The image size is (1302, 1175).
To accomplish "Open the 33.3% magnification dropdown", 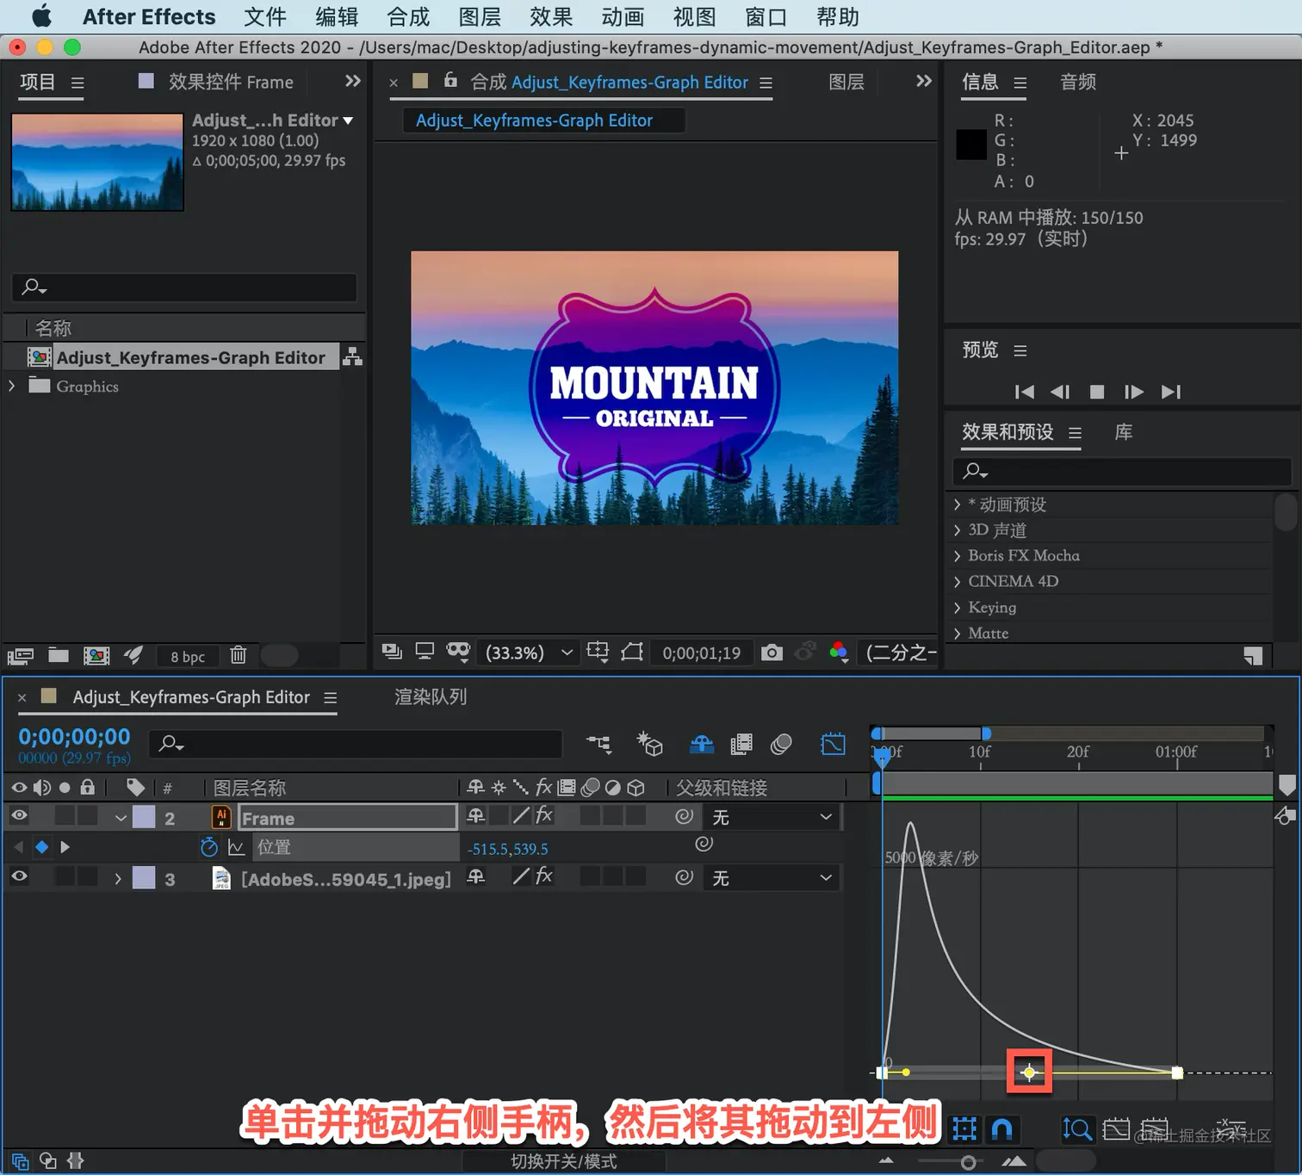I will (529, 652).
